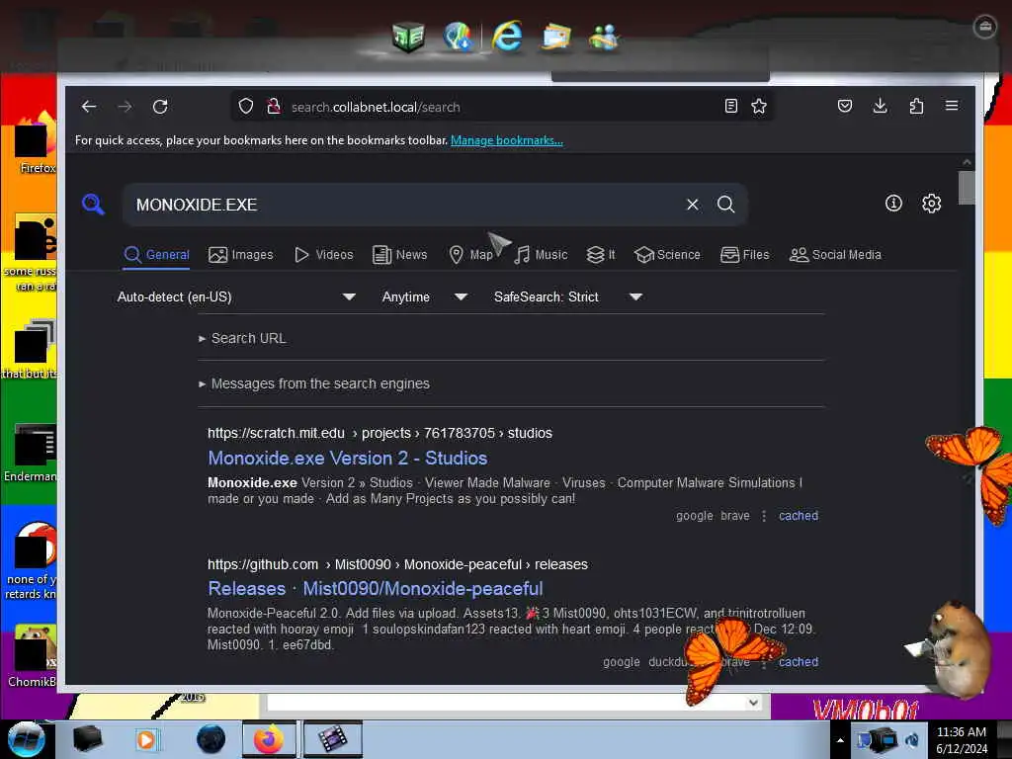Click the address bar URL field

point(503,107)
